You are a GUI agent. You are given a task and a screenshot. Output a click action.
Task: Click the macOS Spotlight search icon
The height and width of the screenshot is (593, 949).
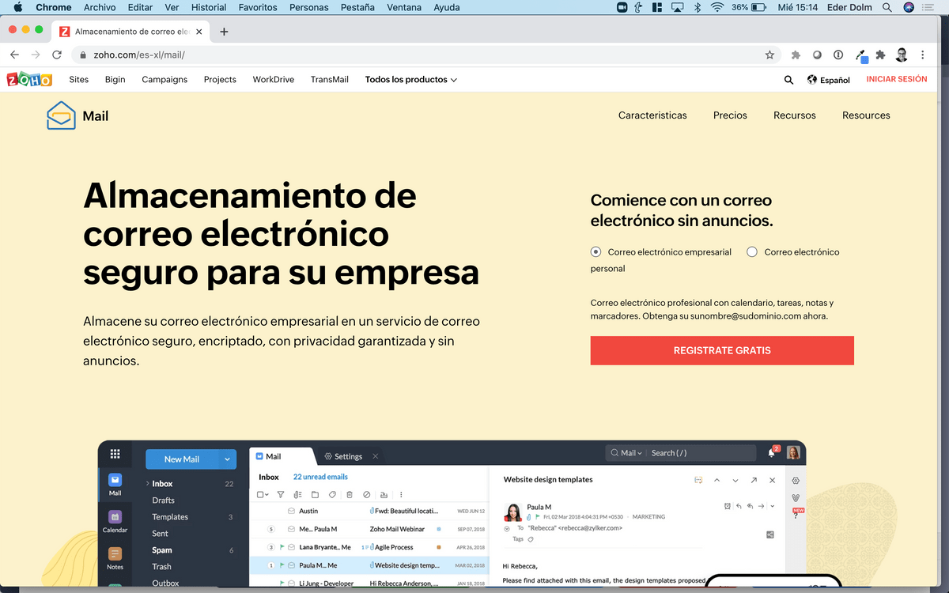tap(887, 7)
